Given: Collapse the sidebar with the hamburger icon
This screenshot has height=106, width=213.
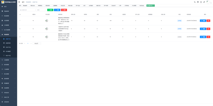Looking at the screenshot, I should (x=19, y=2).
